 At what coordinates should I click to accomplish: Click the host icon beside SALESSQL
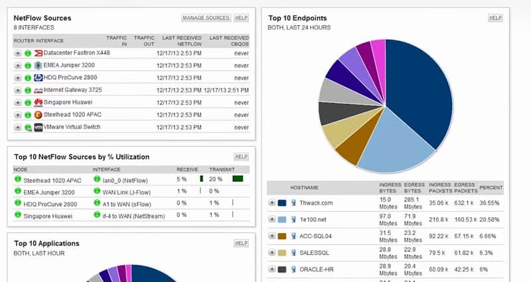293,252
